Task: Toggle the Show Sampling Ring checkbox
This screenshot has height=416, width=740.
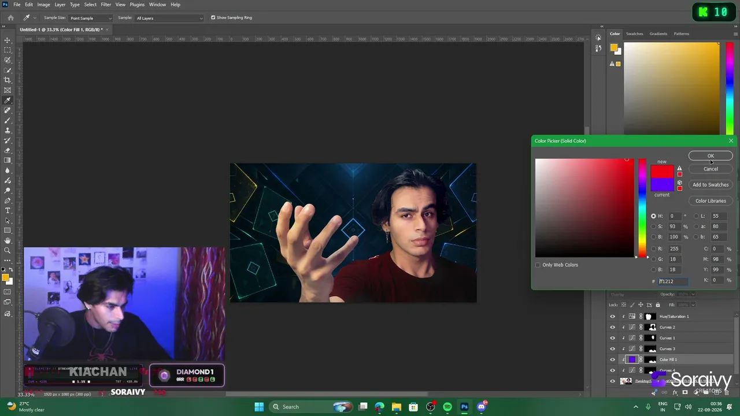Action: tap(213, 17)
